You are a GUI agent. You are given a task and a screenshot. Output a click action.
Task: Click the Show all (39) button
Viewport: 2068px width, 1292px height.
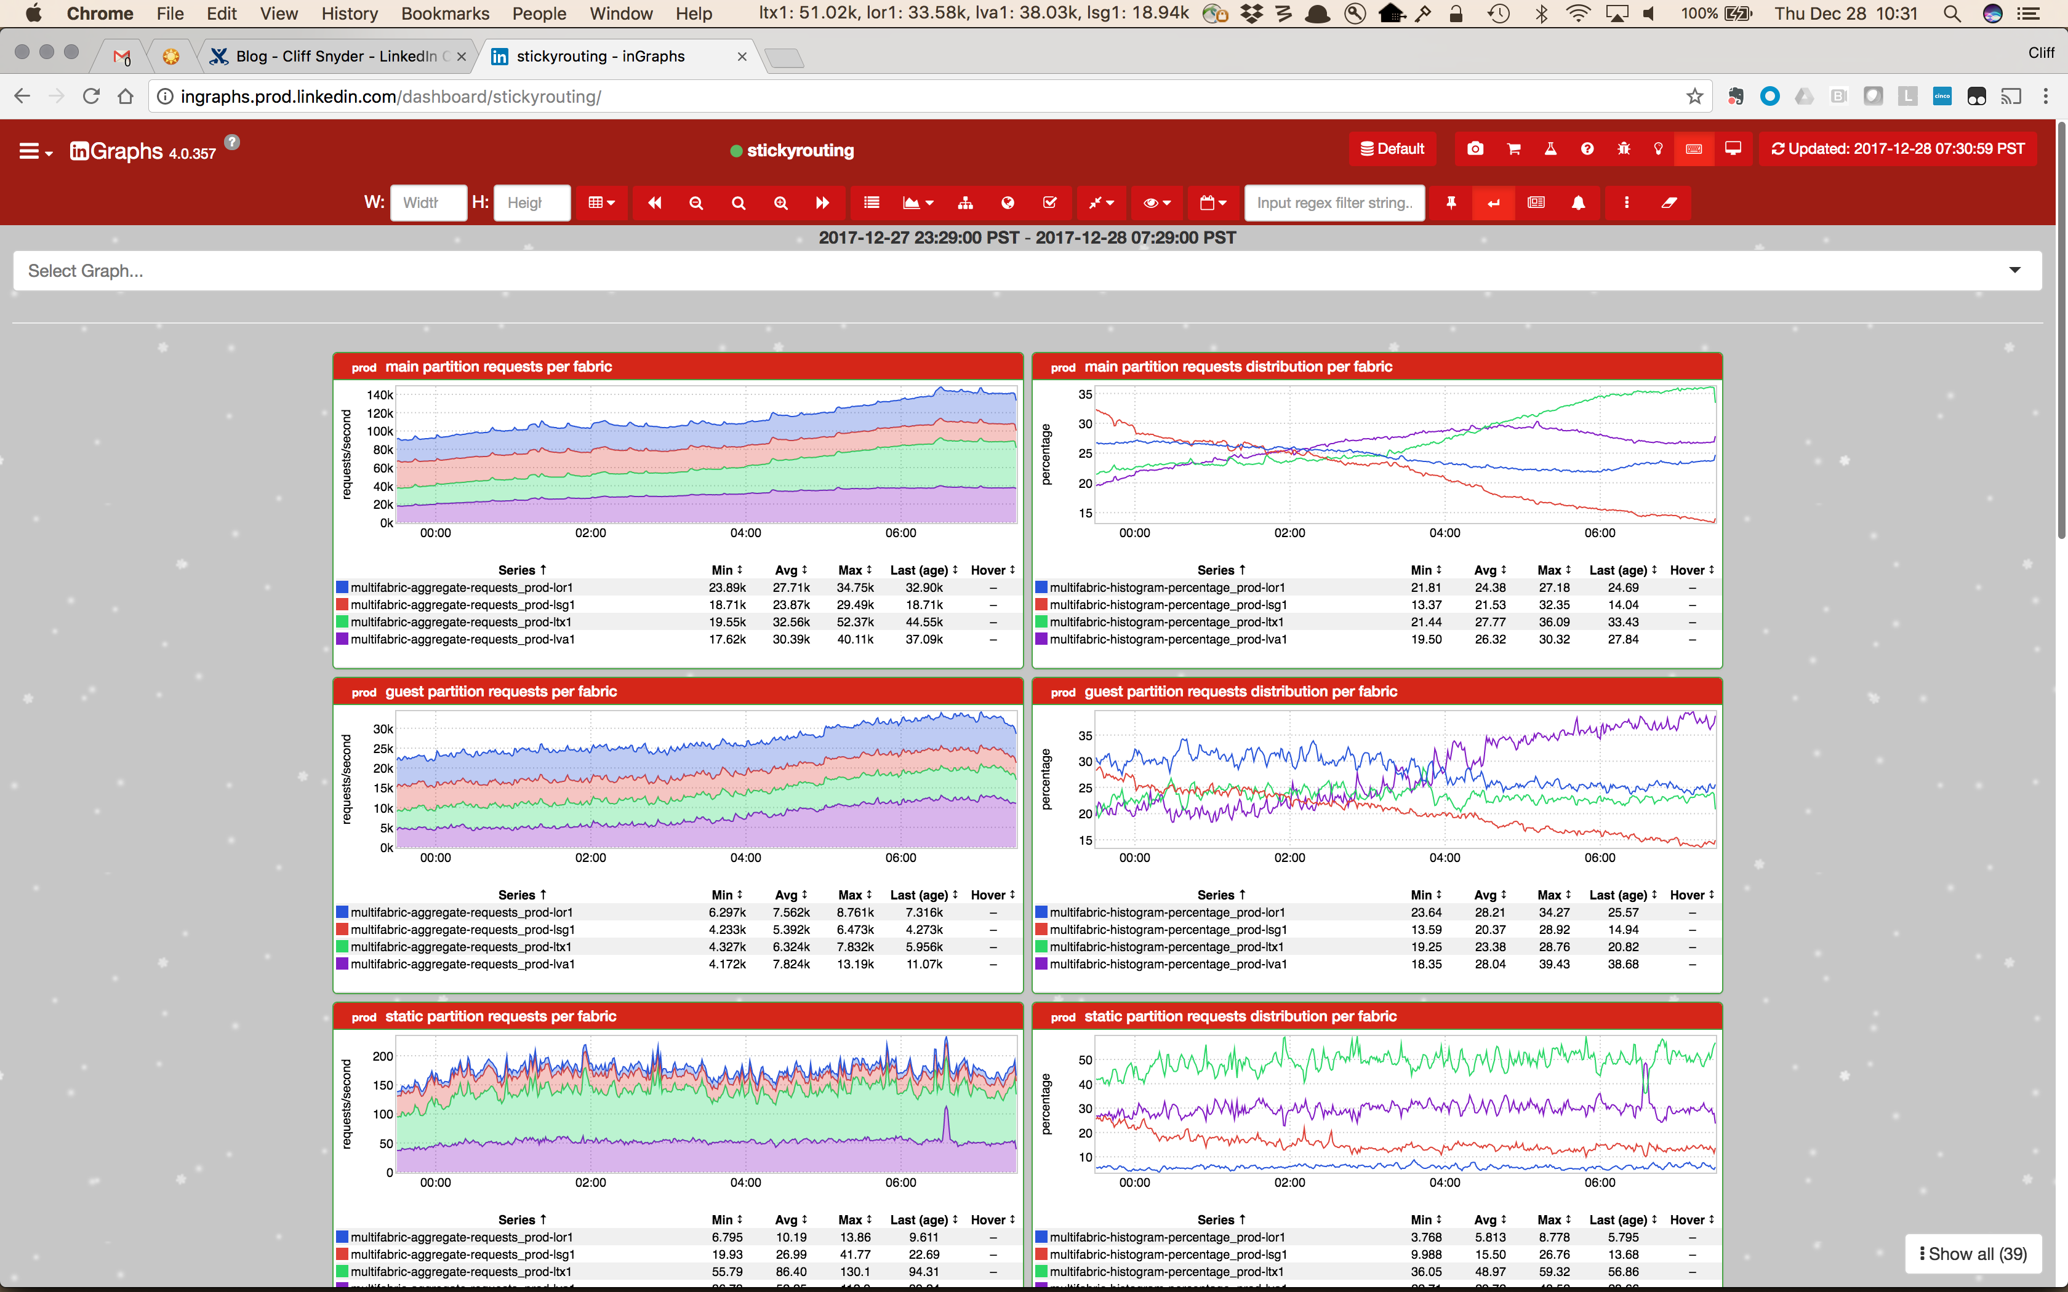pos(1973,1254)
